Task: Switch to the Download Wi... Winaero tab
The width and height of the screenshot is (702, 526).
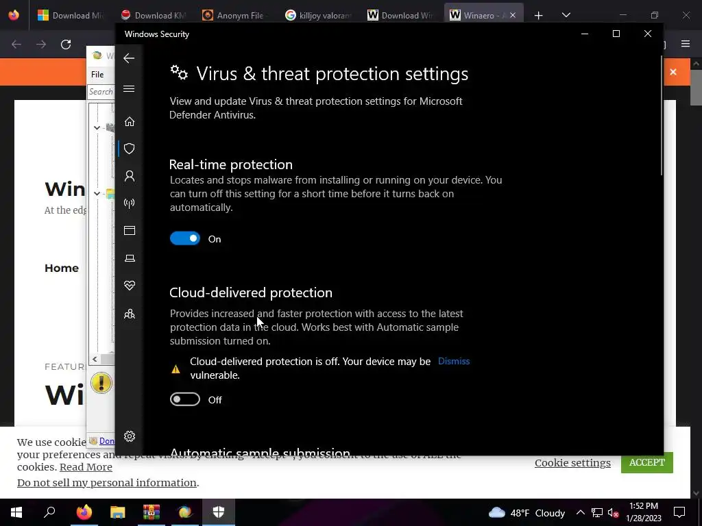Action: [x=400, y=15]
